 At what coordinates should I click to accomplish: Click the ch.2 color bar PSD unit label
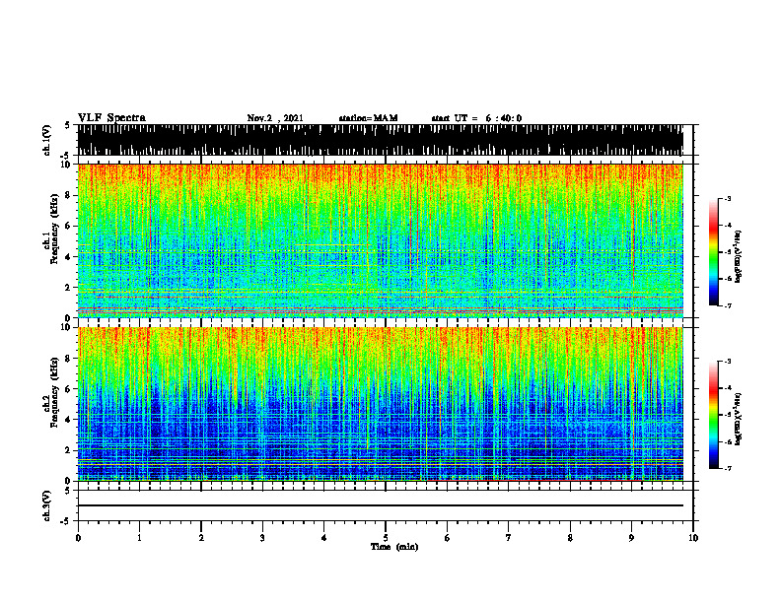739,419
